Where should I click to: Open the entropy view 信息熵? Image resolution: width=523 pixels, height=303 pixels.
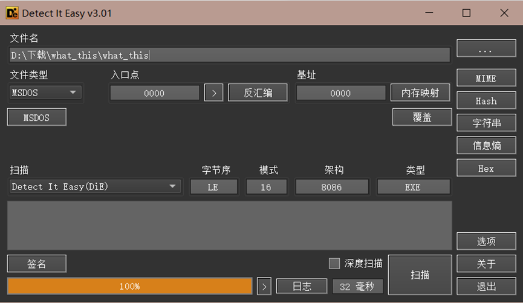(486, 146)
